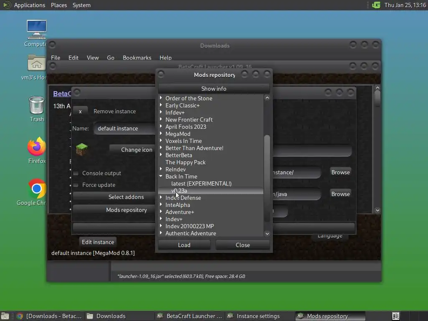Click the Load button
This screenshot has width=428, height=321.
tap(184, 245)
